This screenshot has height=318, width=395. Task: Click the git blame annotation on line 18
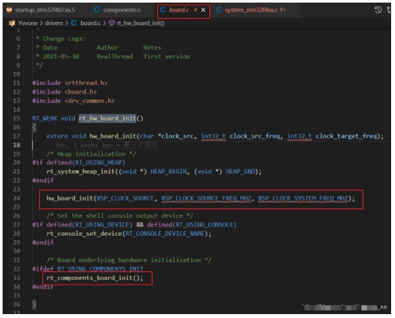(107, 145)
